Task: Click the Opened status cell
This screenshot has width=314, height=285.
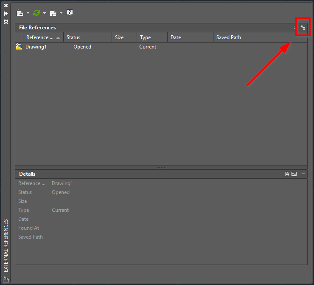Action: (82, 47)
